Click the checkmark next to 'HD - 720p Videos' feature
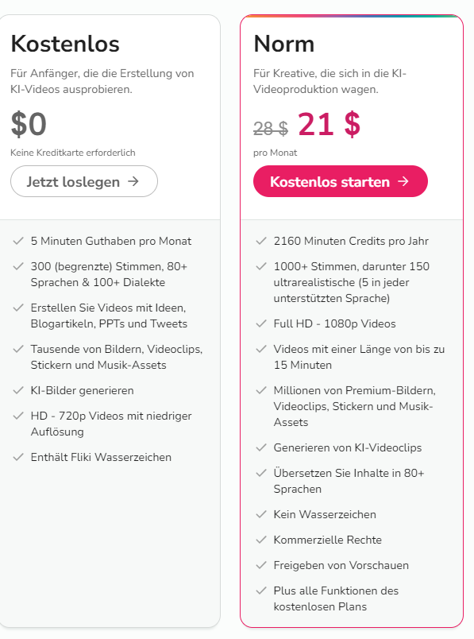The image size is (474, 639). (17, 416)
